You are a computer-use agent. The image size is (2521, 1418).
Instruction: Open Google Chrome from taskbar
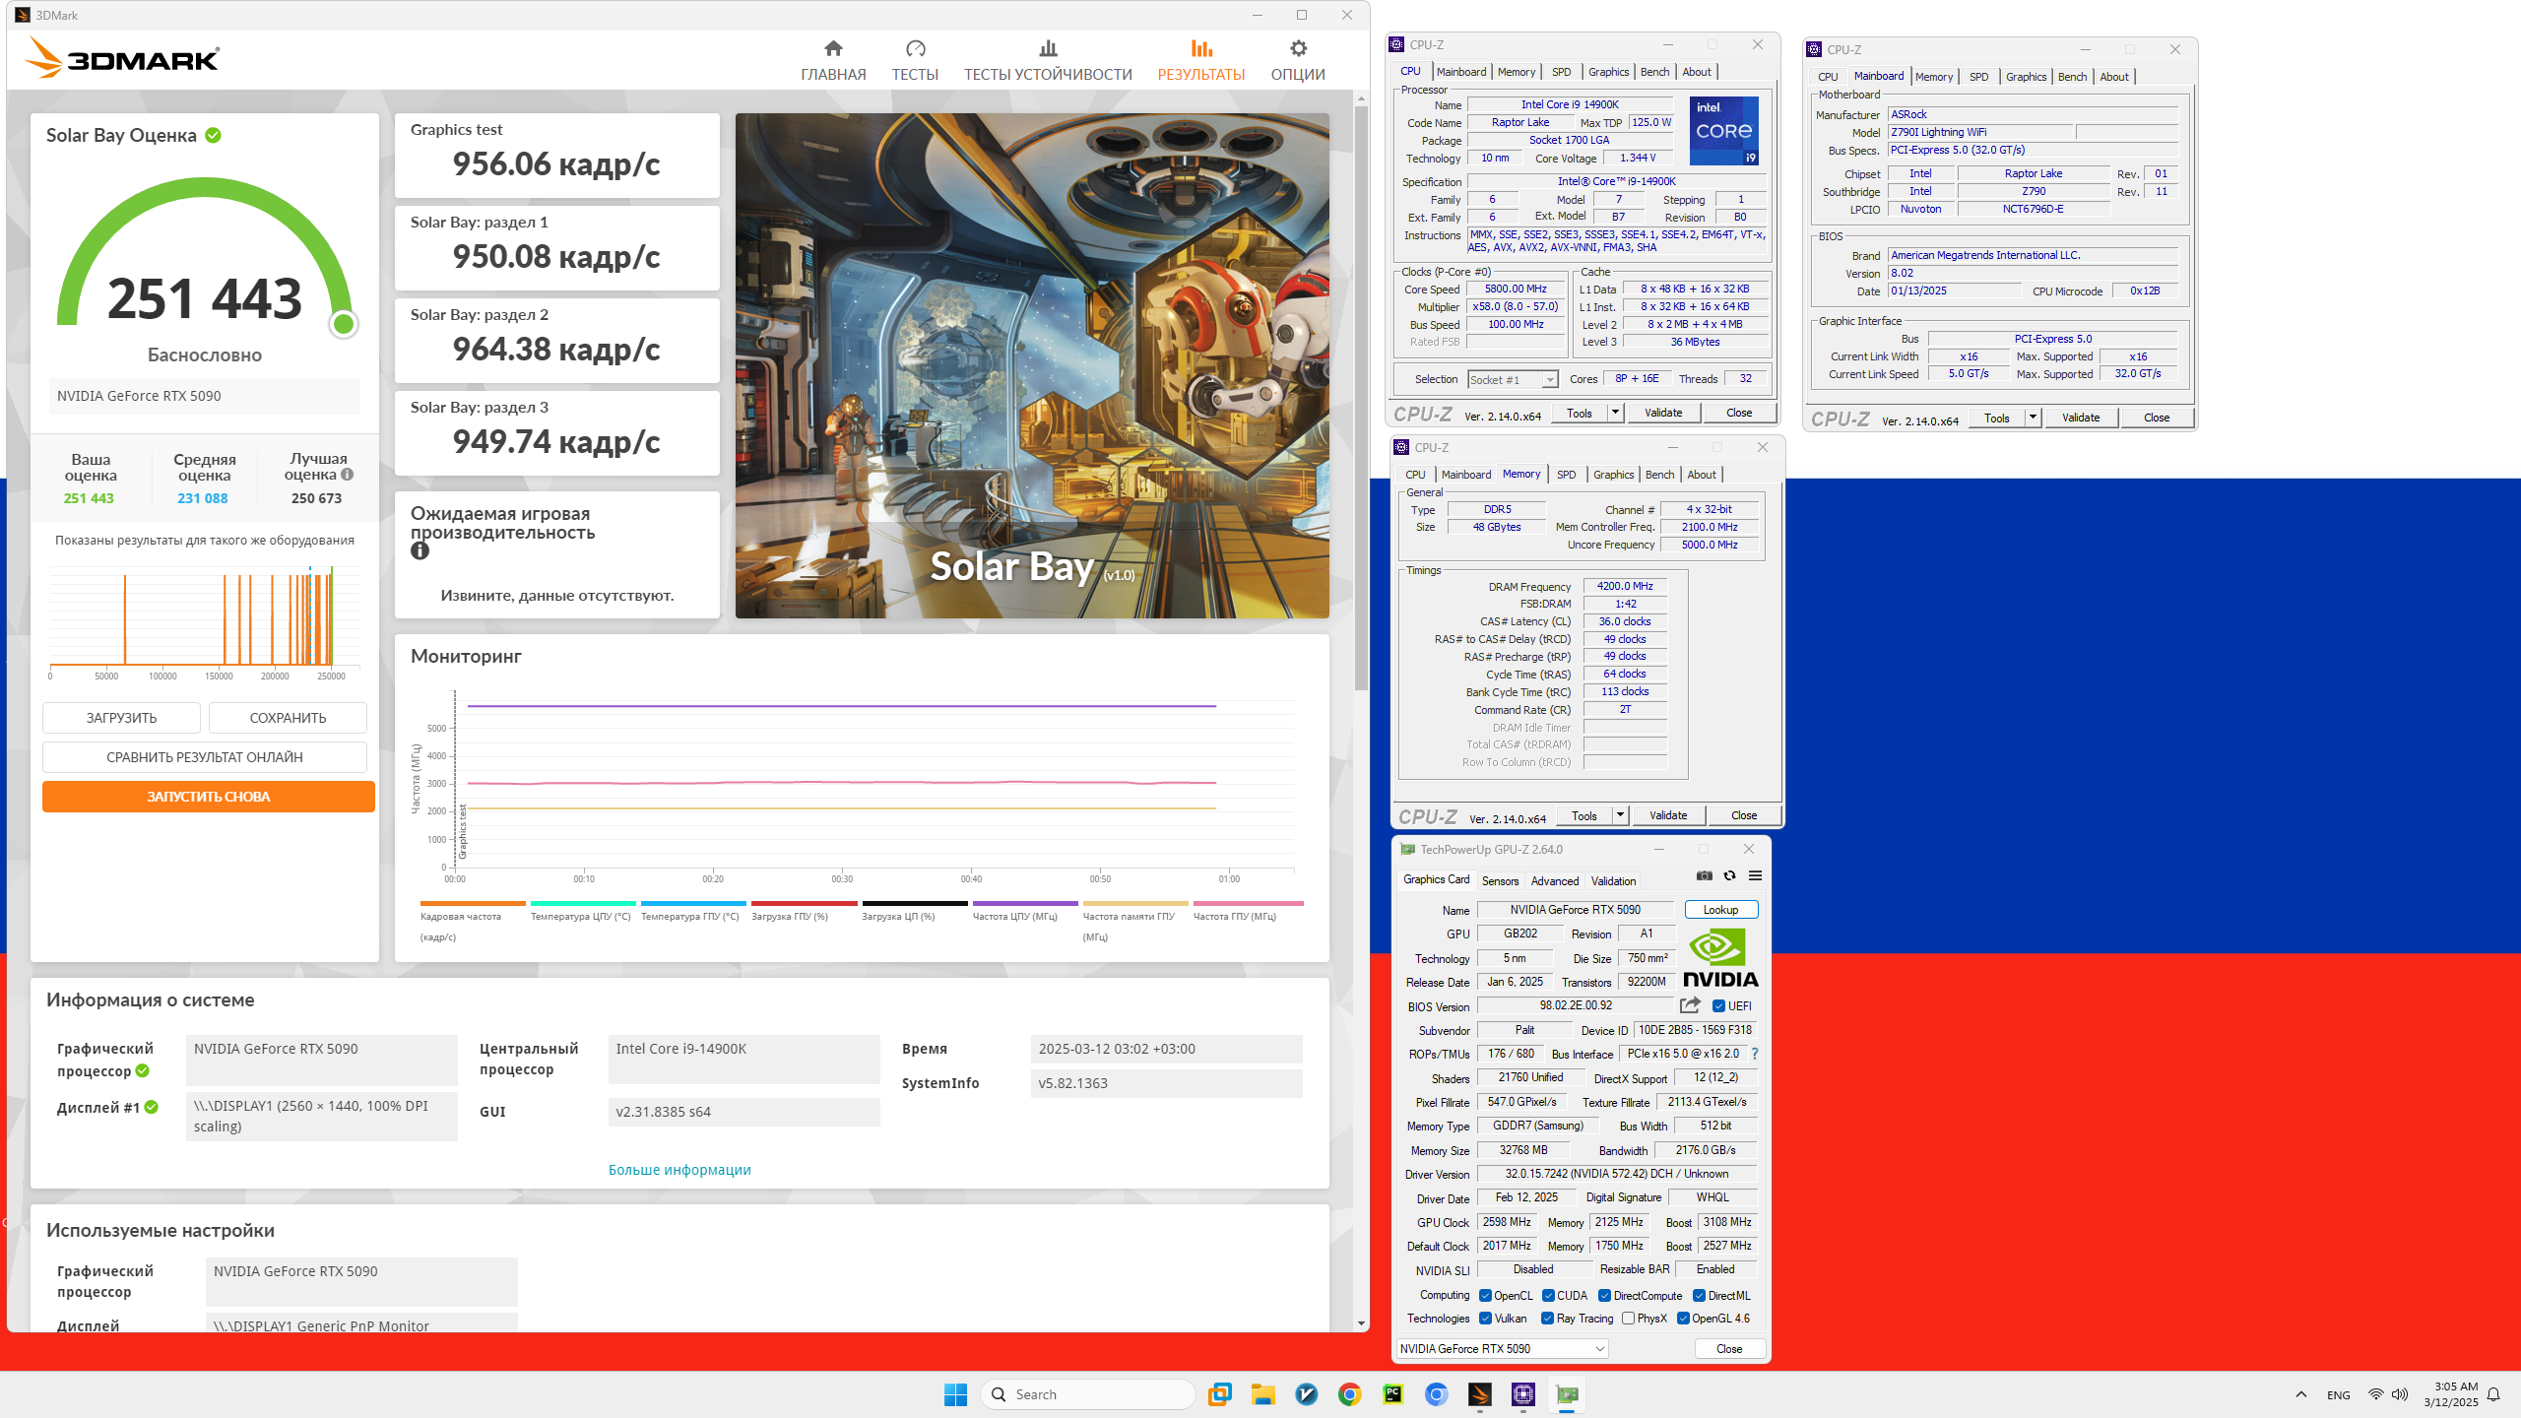coord(1349,1394)
